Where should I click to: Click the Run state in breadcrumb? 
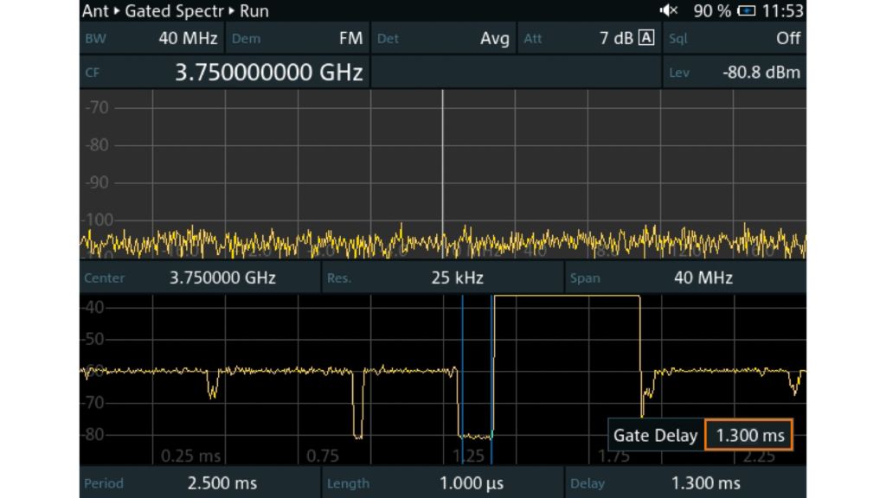click(x=254, y=11)
